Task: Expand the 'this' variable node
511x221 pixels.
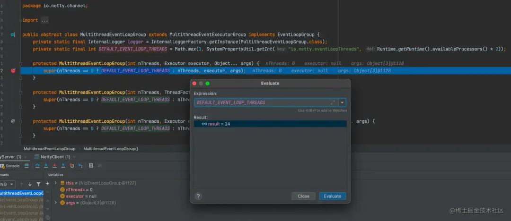Action: [56, 183]
